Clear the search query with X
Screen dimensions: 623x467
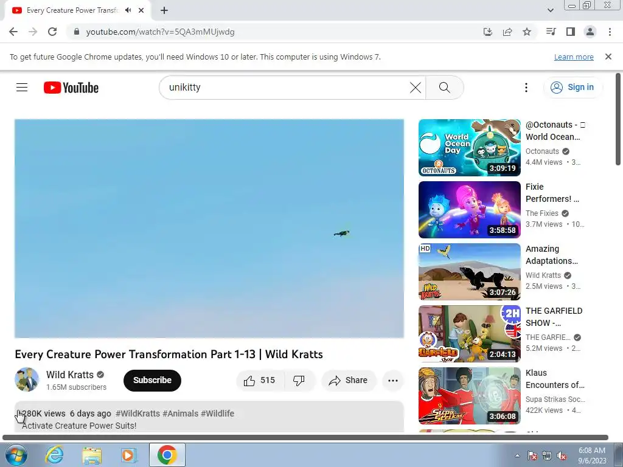(x=415, y=88)
